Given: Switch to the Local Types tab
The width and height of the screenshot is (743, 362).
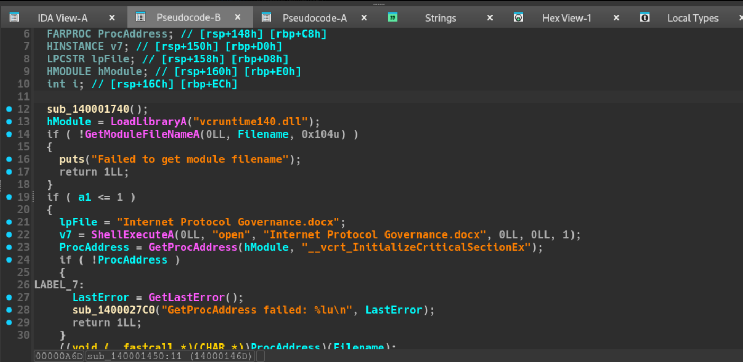Looking at the screenshot, I should click(x=693, y=18).
